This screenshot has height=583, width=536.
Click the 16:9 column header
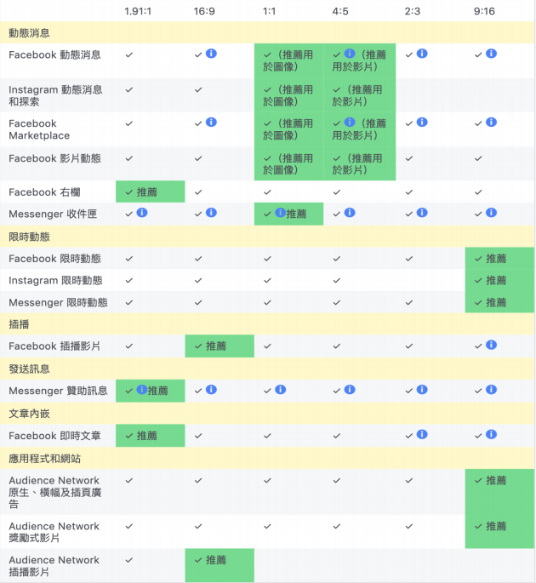204,11
